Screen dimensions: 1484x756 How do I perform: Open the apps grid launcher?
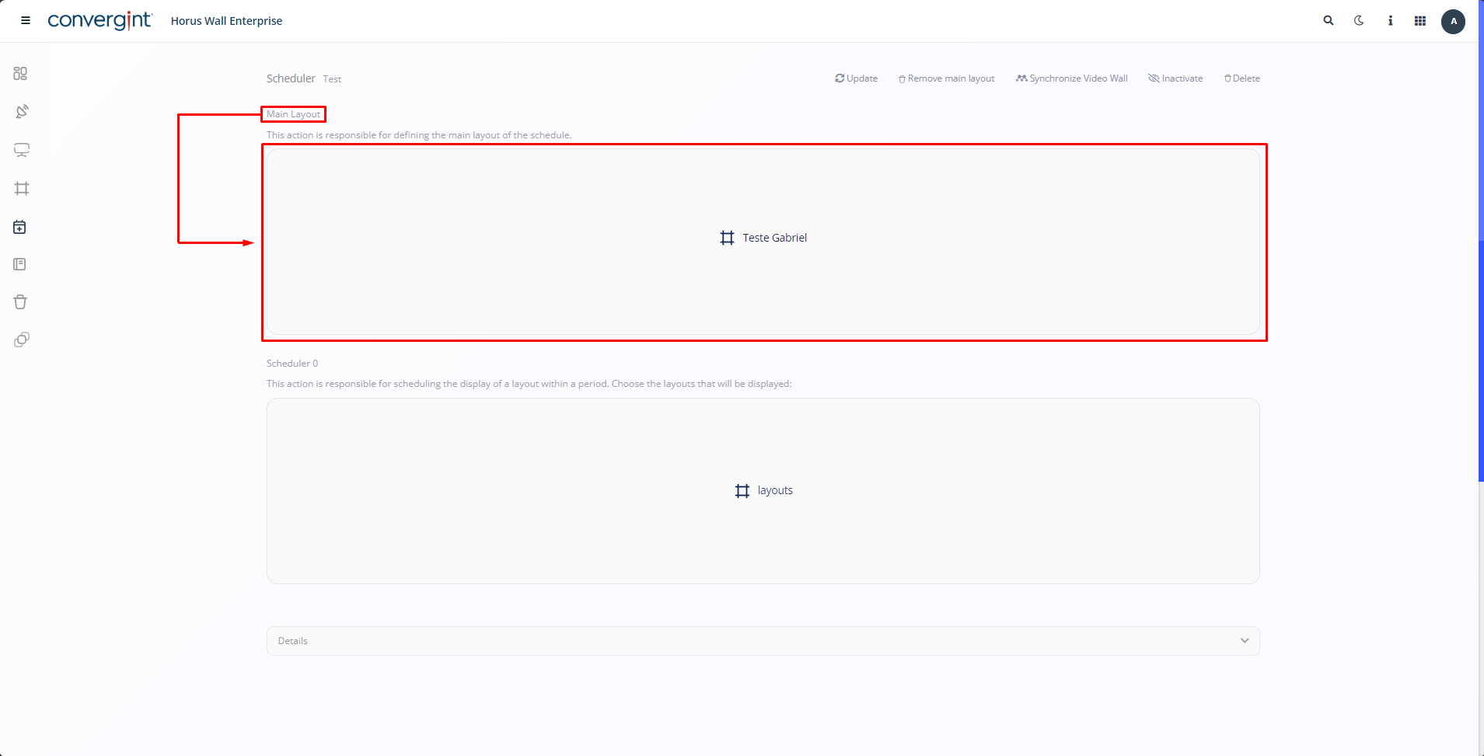click(1420, 21)
